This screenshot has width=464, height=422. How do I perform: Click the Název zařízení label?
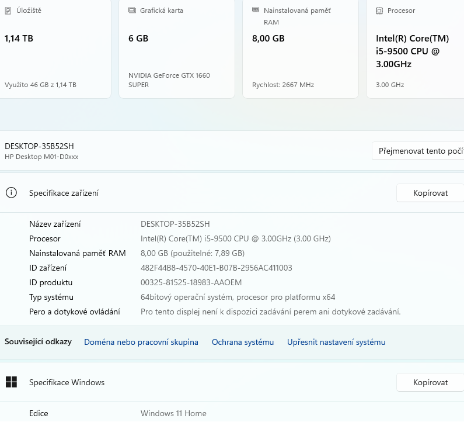55,224
